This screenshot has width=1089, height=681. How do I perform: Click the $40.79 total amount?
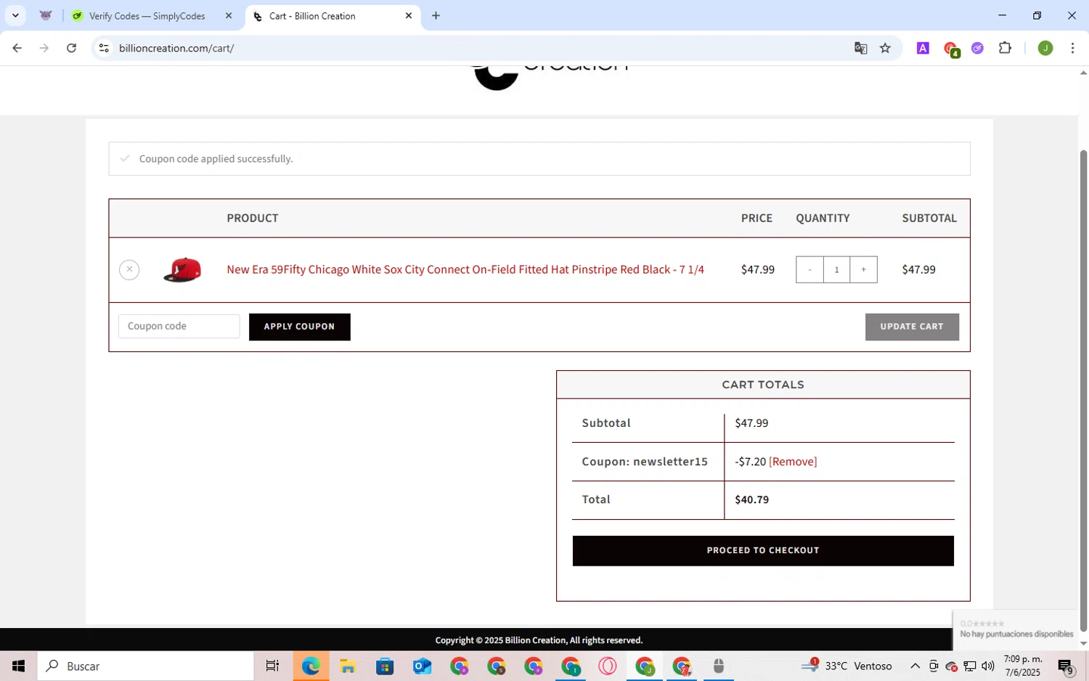pyautogui.click(x=751, y=499)
